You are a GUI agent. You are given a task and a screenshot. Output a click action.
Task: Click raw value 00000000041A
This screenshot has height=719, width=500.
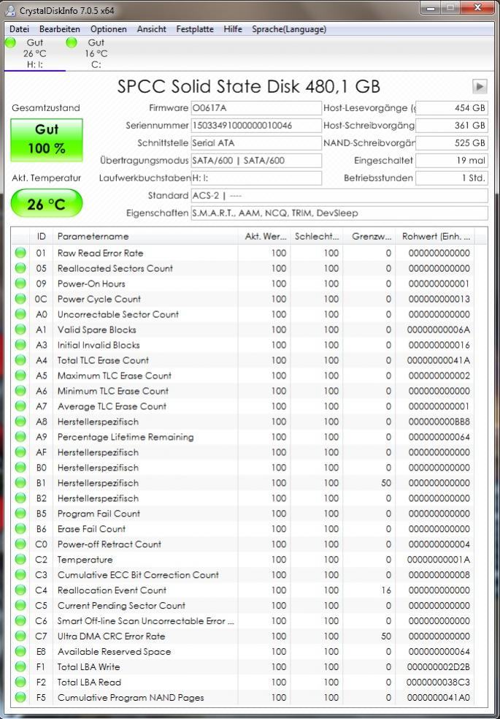click(x=438, y=360)
